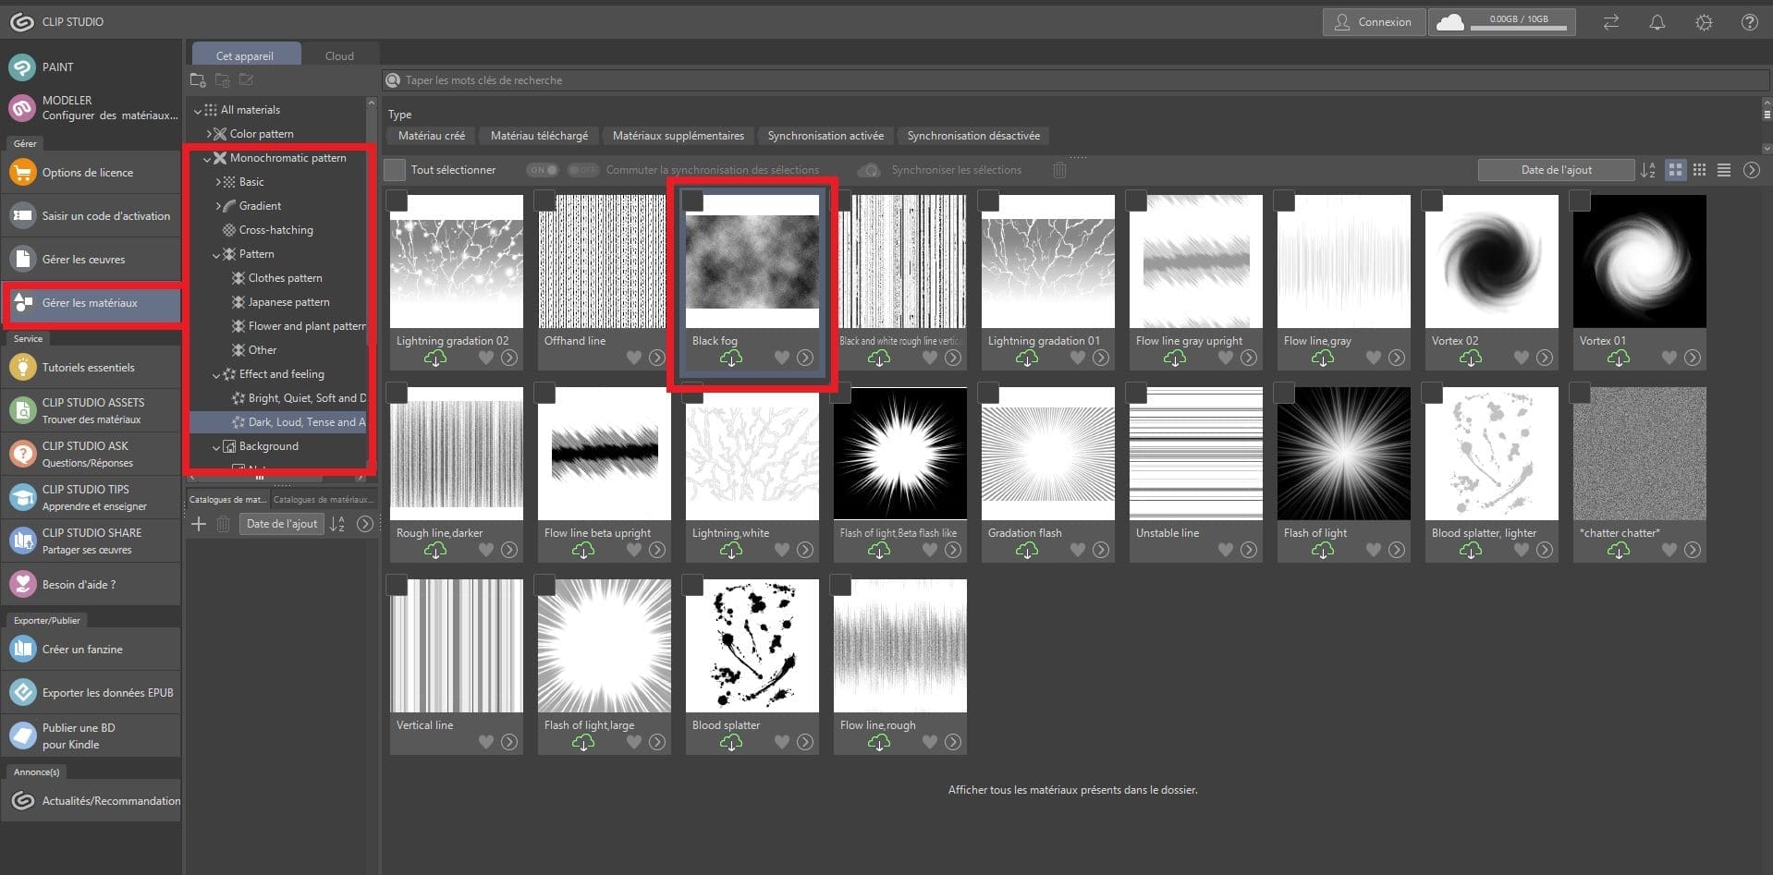Open the PAINT application icon
1773x875 pixels.
pos(21,67)
